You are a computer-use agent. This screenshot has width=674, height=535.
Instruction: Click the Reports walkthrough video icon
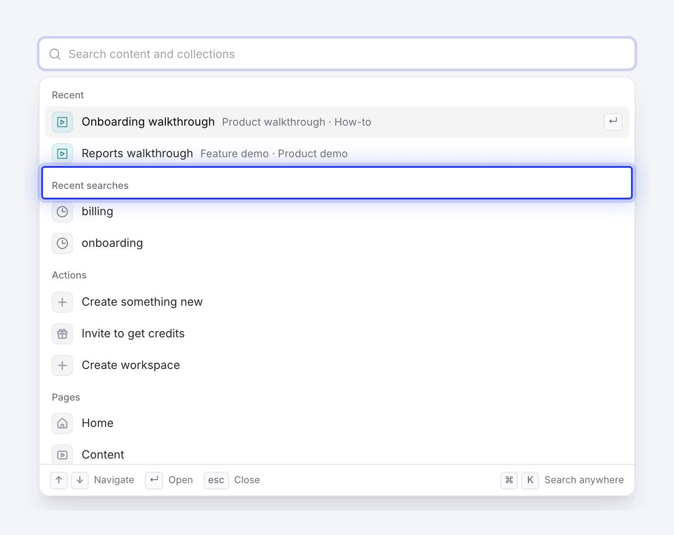(x=62, y=154)
